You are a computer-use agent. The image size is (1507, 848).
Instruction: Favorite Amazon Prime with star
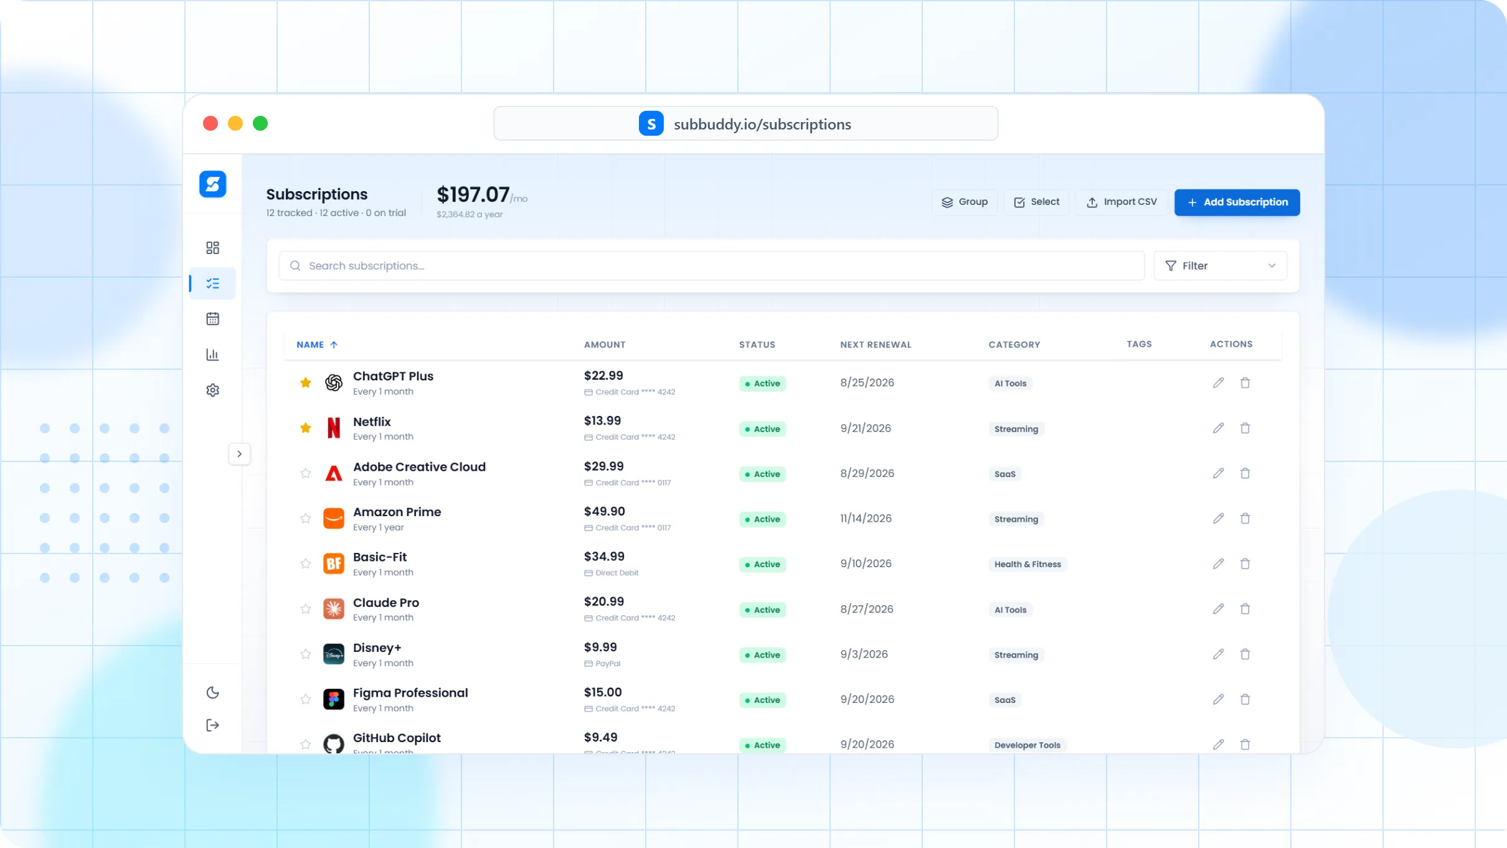[305, 519]
